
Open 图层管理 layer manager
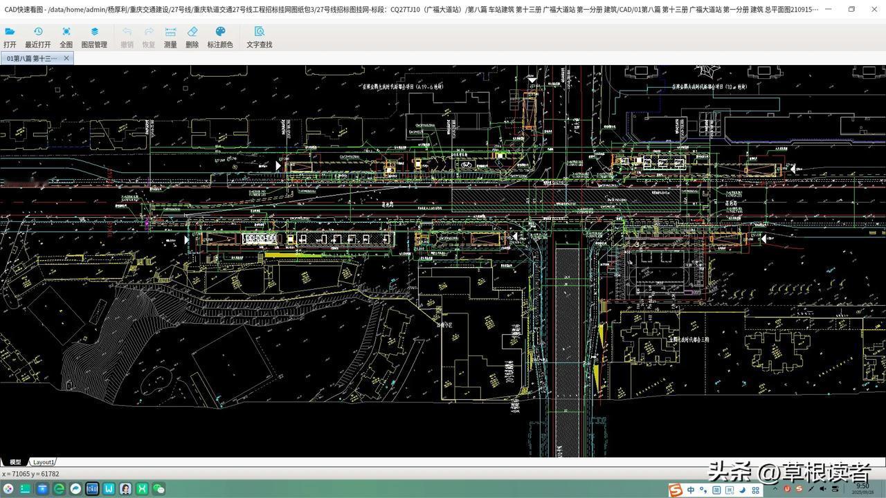tap(94, 32)
